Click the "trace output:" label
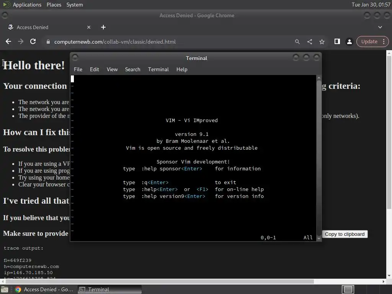The image size is (392, 294). [23, 248]
